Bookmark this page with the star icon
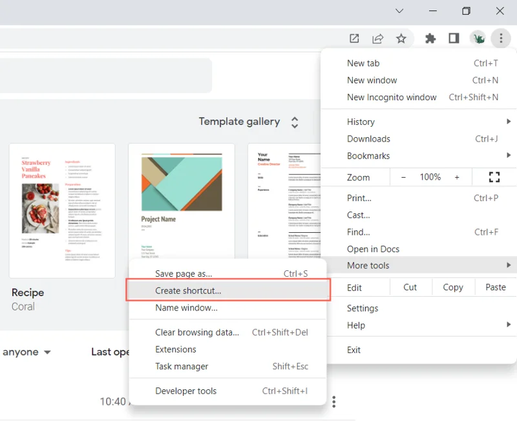 401,38
